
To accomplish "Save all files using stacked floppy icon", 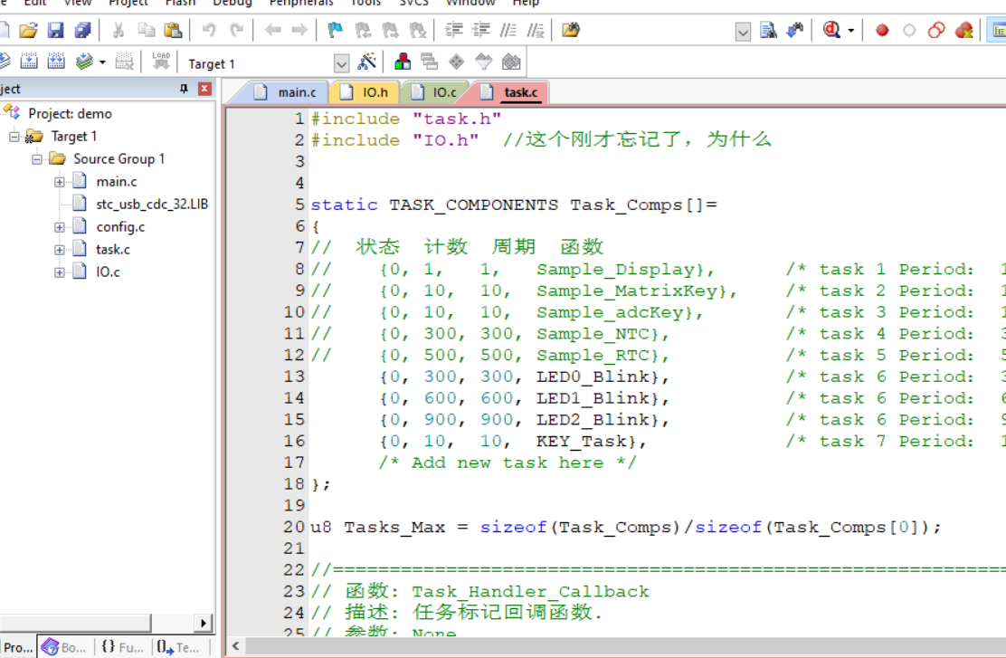I will tap(82, 30).
